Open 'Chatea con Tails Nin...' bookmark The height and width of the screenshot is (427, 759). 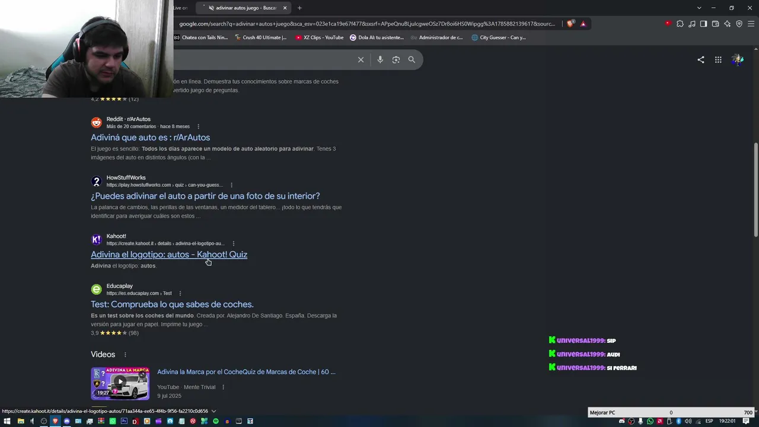point(200,37)
